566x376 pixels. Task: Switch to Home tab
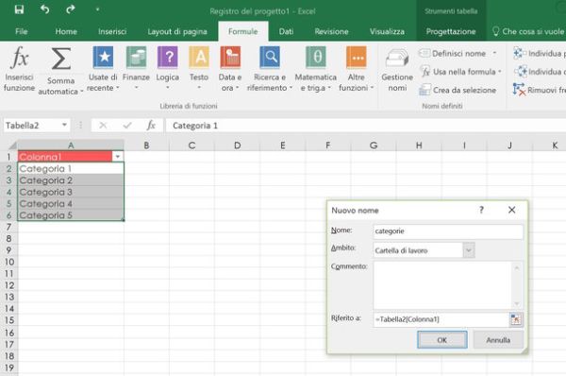tap(66, 31)
